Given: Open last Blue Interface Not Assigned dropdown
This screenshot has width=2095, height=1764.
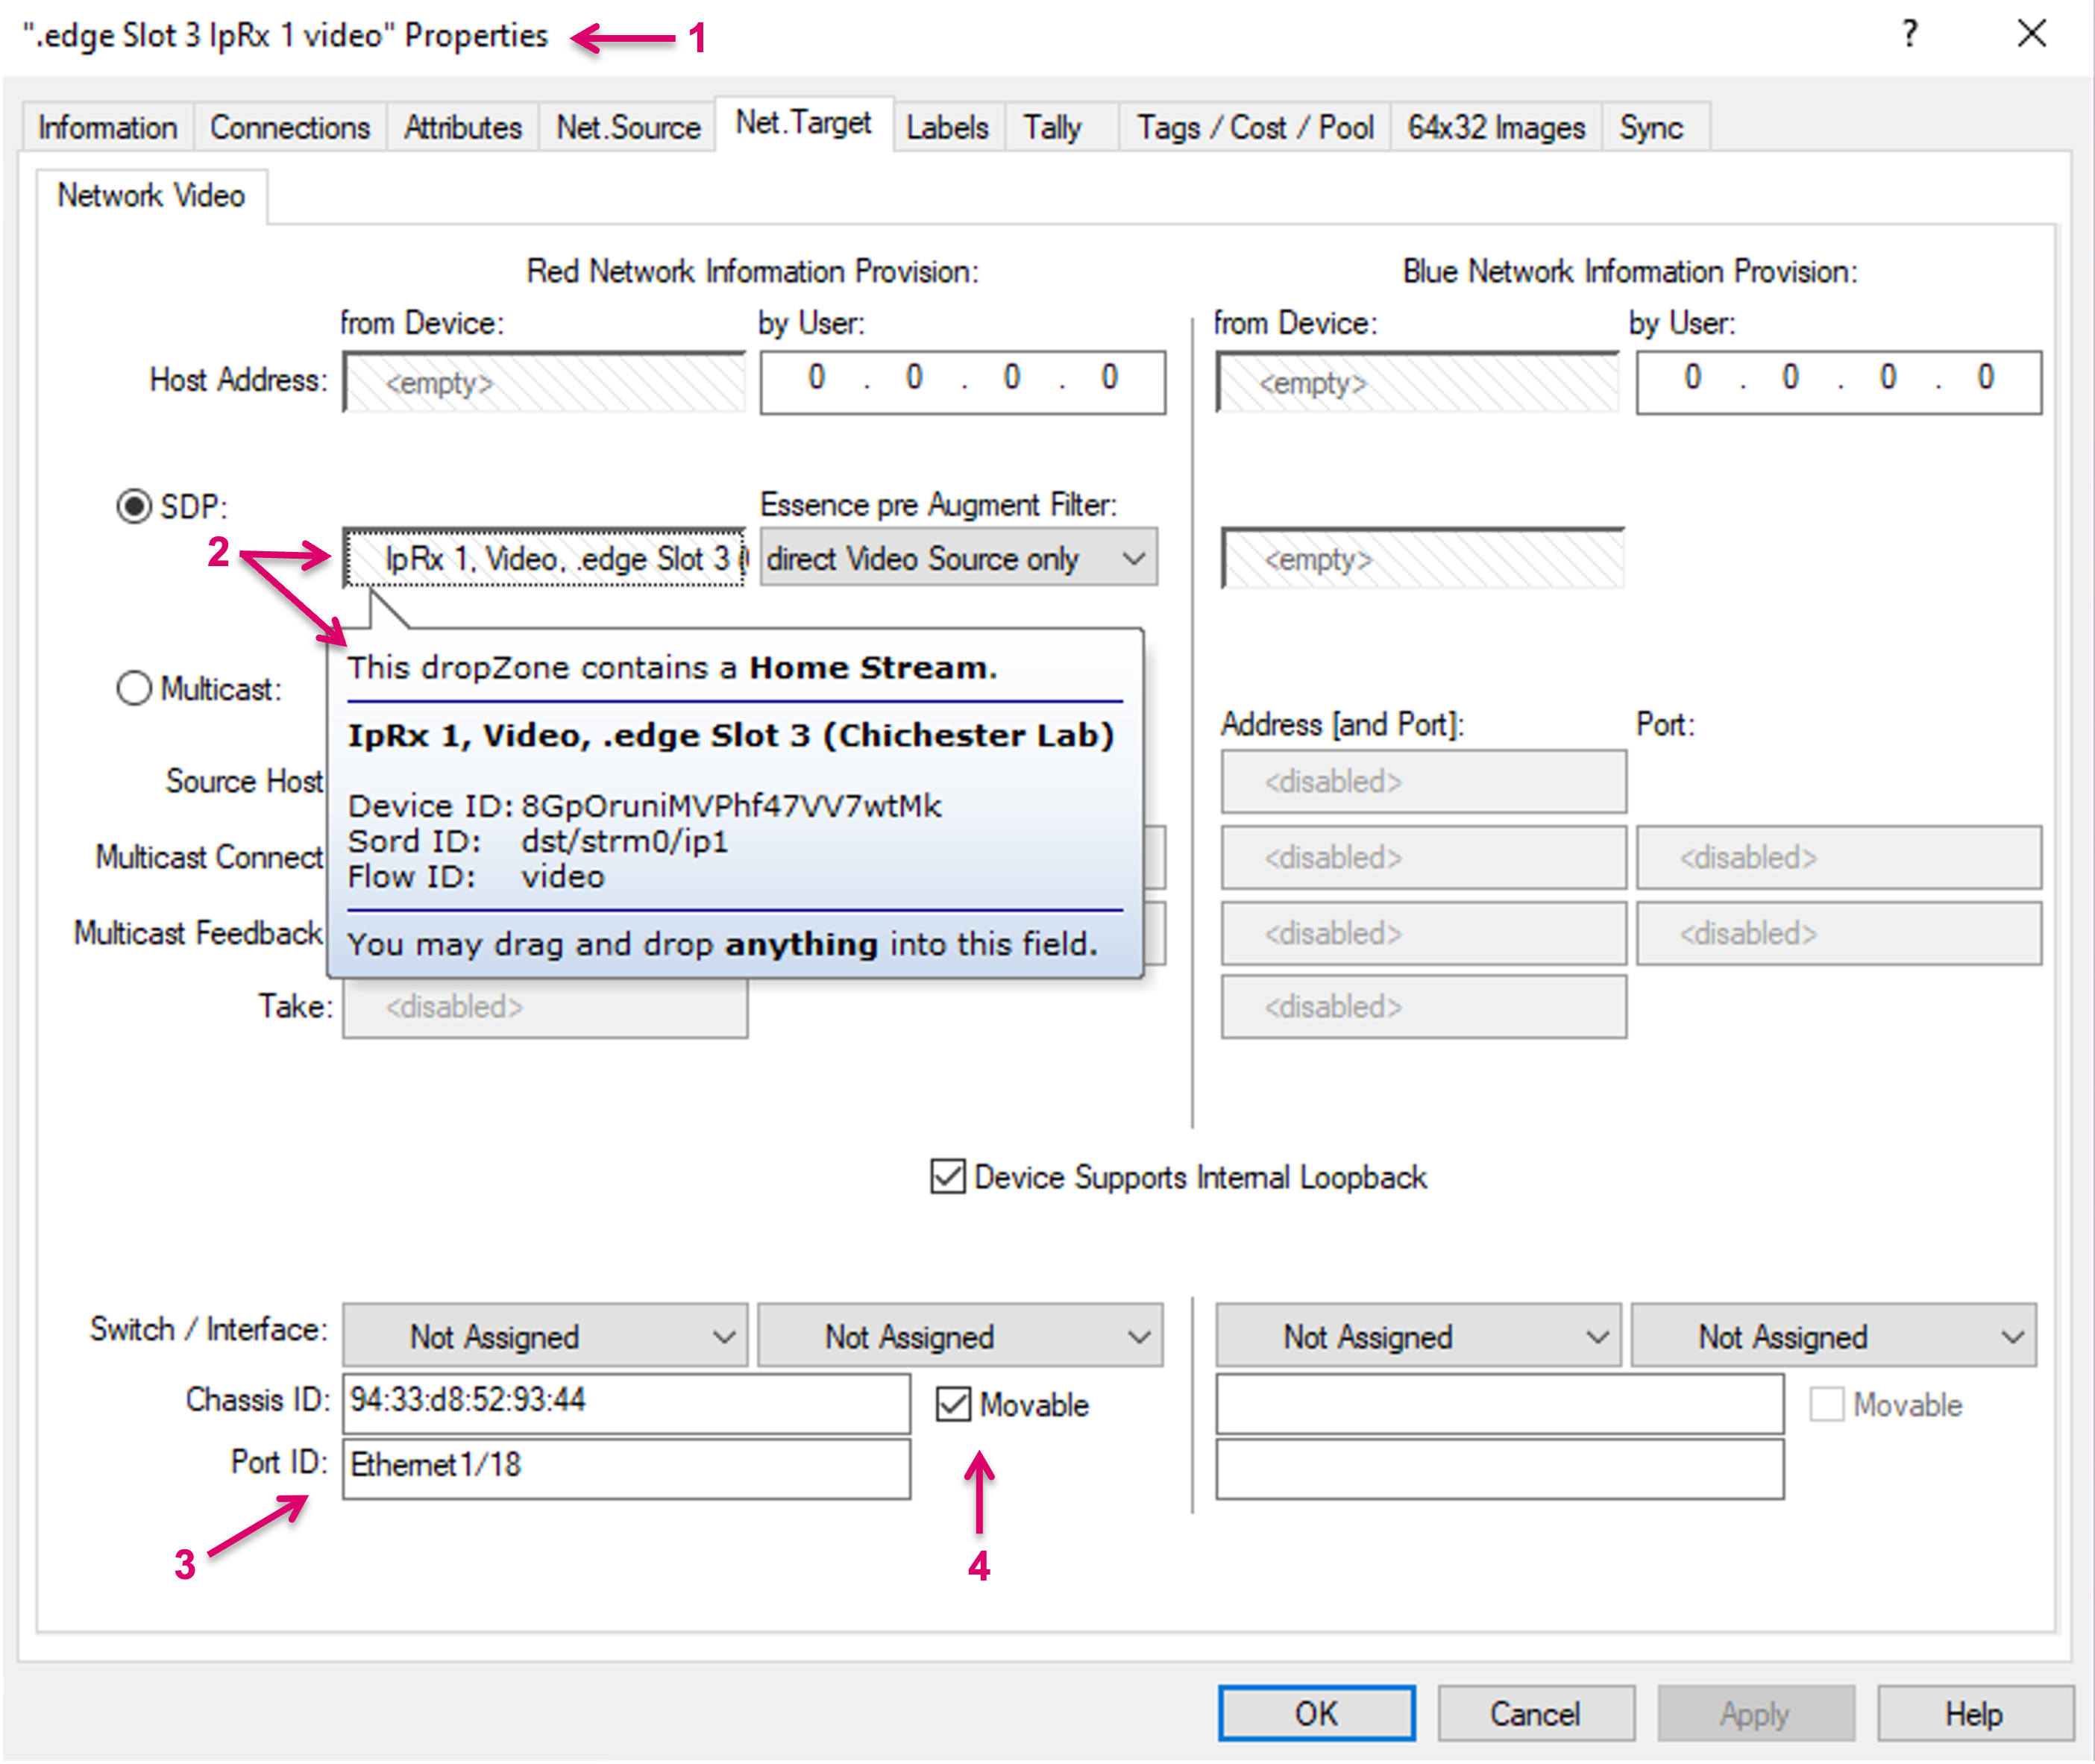Looking at the screenshot, I should click(x=1833, y=1336).
